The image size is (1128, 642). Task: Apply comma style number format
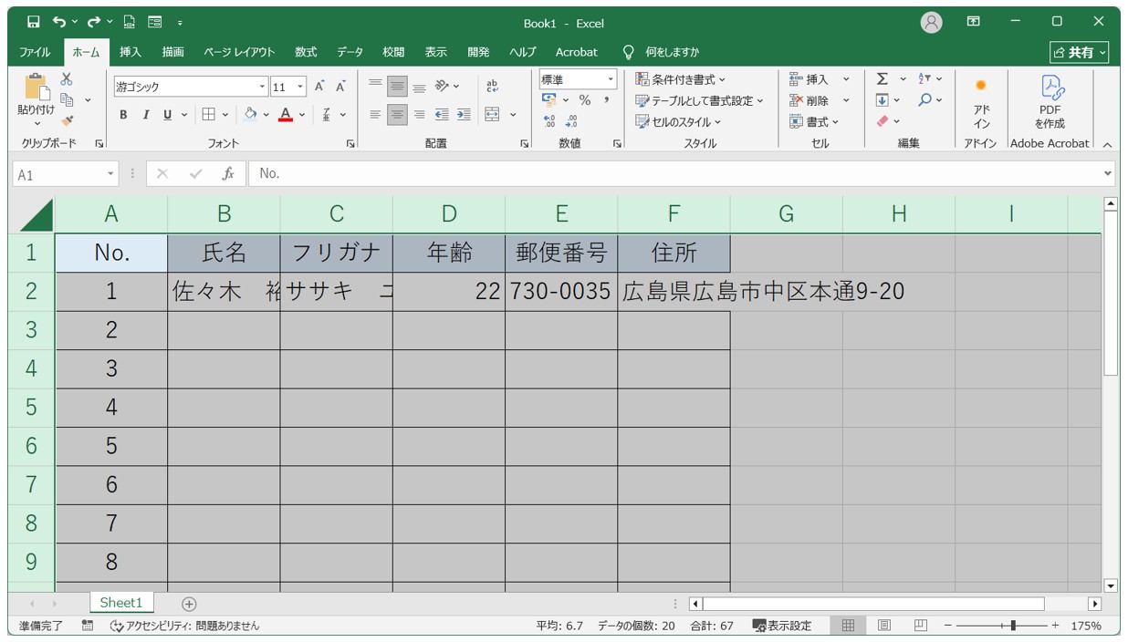click(x=606, y=100)
